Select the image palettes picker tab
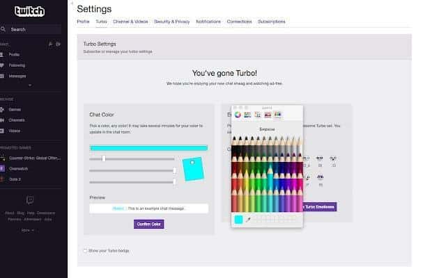 click(268, 115)
